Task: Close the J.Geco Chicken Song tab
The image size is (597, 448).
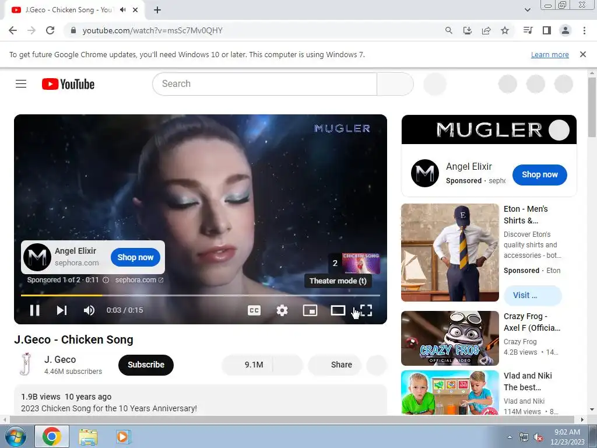Action: click(x=135, y=10)
